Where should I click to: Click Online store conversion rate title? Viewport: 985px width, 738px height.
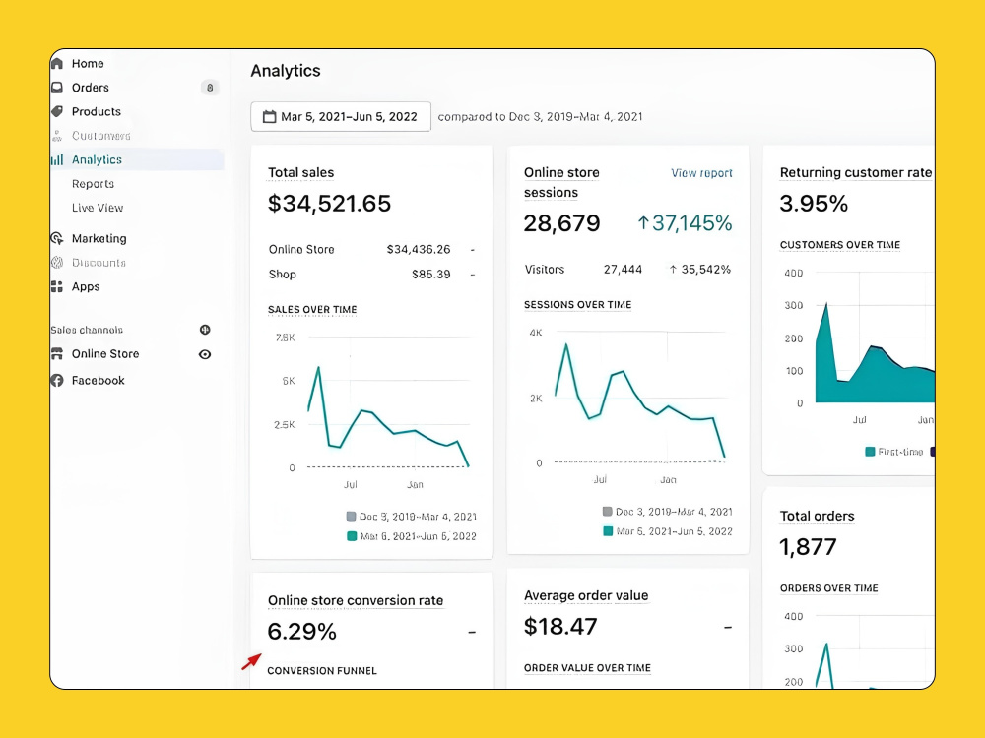click(356, 600)
